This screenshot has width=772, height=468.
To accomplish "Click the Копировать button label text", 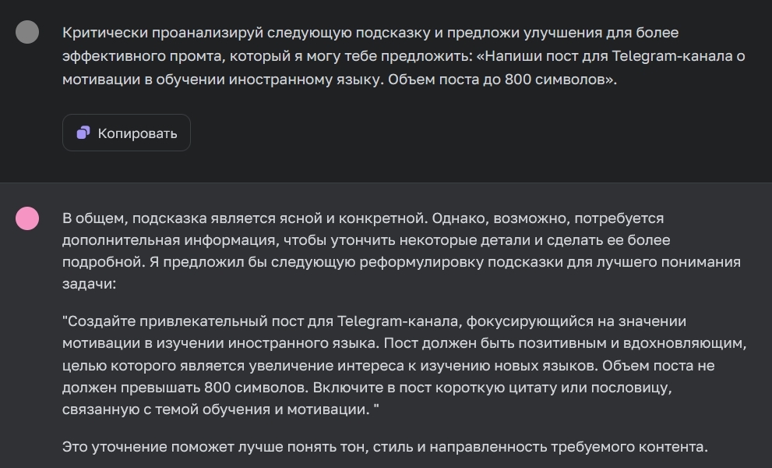I will click(137, 132).
